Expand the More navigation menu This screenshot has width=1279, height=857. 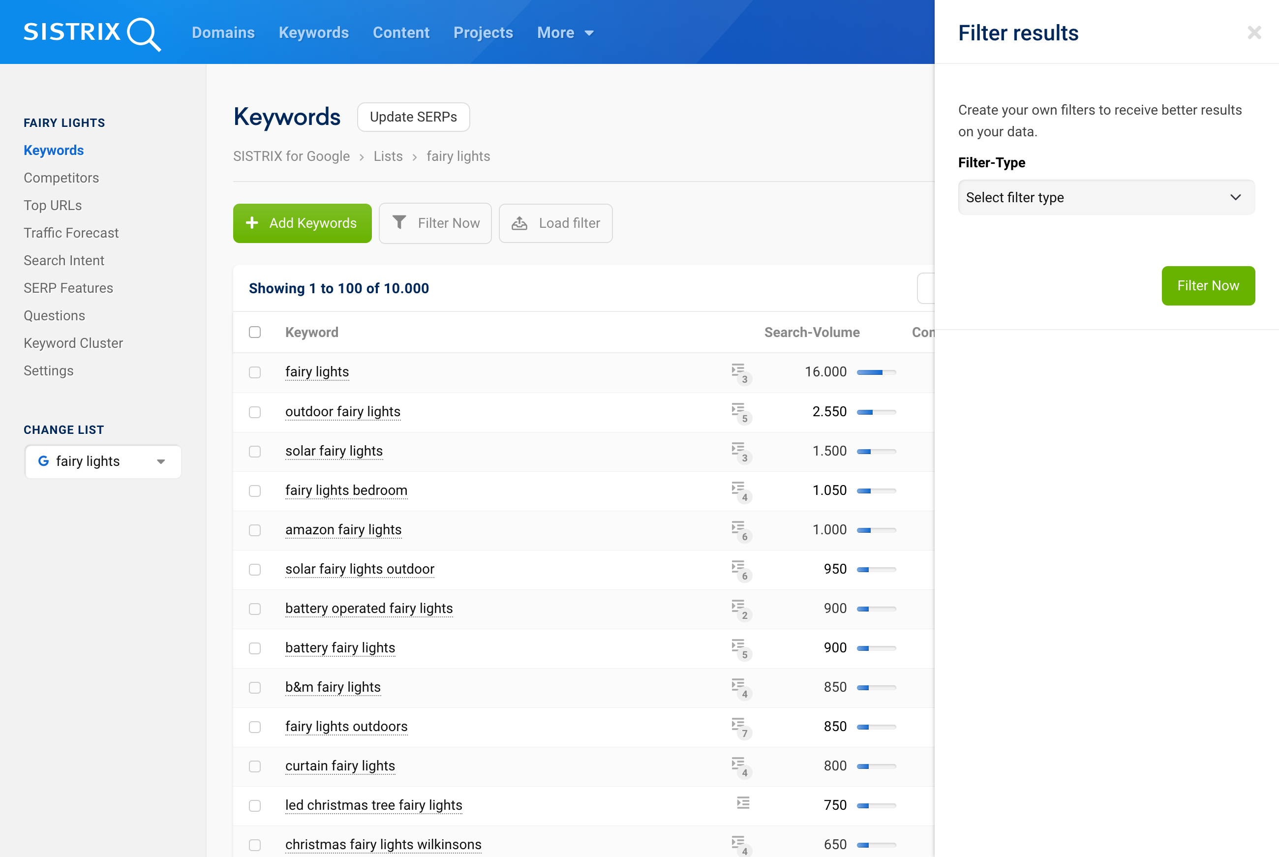[x=564, y=31]
